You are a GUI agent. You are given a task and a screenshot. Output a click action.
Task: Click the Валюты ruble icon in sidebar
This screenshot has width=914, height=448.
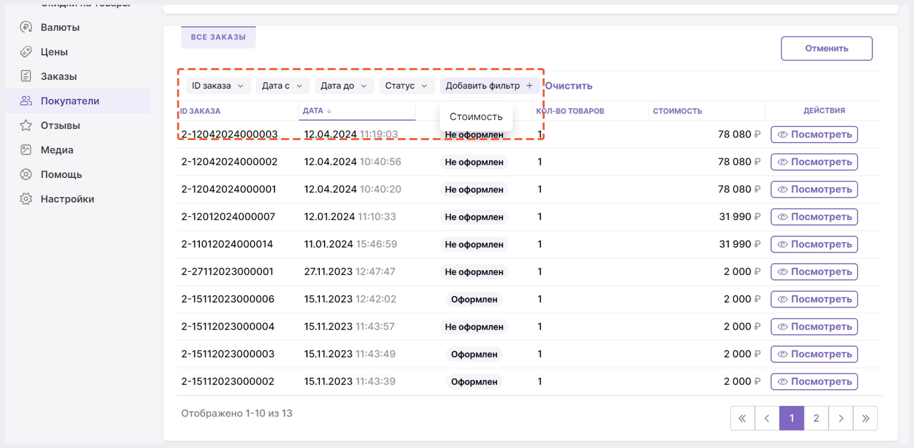[26, 27]
